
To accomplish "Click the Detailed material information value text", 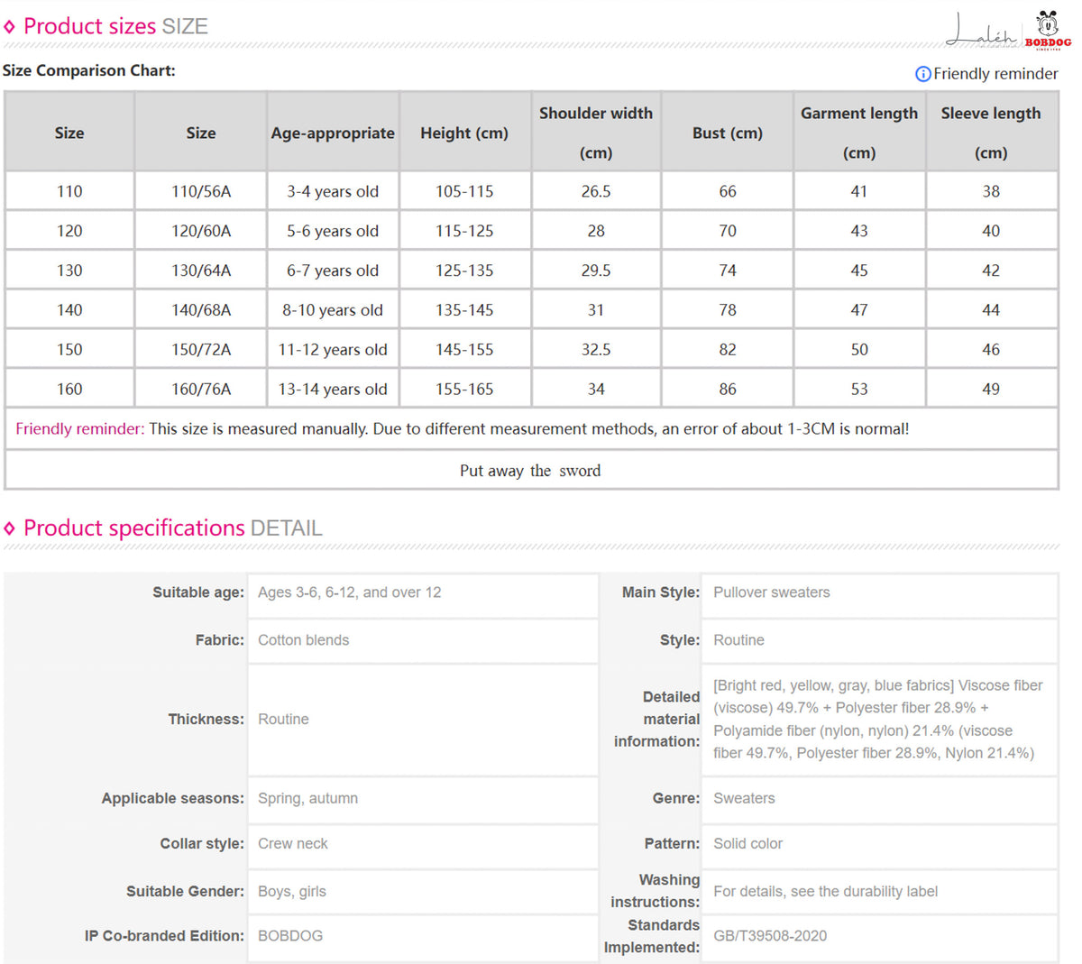I will tap(878, 720).
